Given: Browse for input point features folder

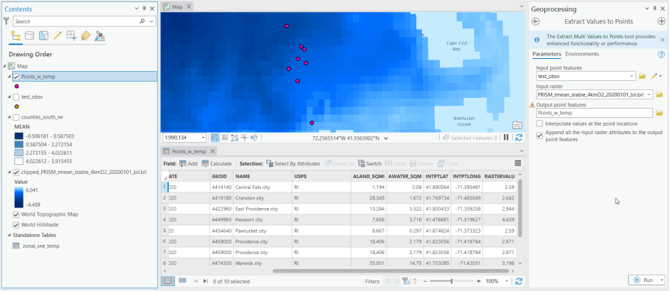Looking at the screenshot, I should (x=642, y=76).
